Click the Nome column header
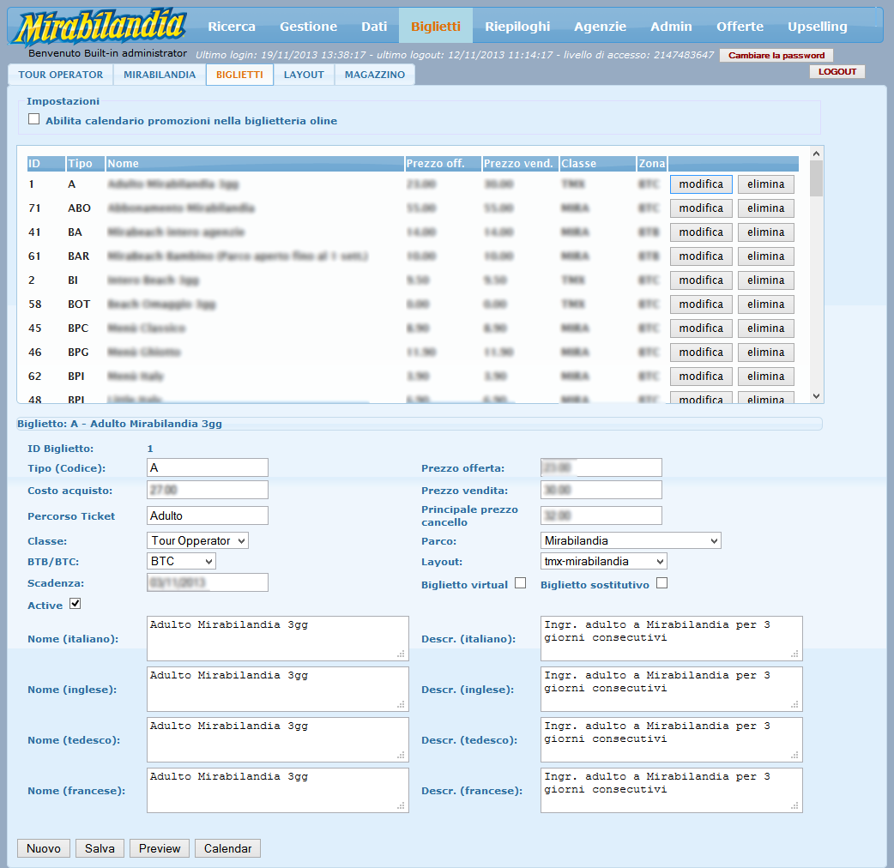 (255, 164)
